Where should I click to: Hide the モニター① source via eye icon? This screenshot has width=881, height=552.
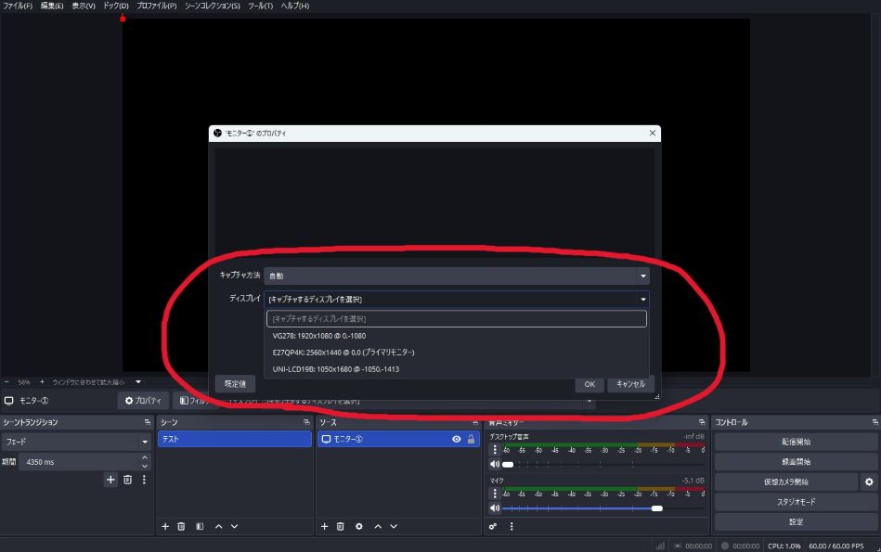click(456, 439)
